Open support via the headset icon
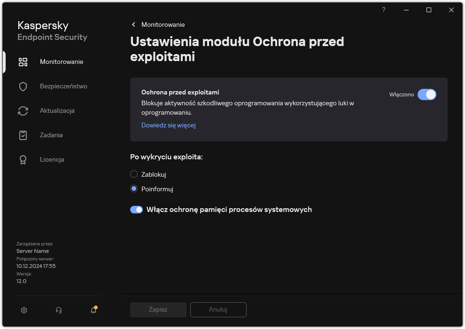 coord(58,310)
